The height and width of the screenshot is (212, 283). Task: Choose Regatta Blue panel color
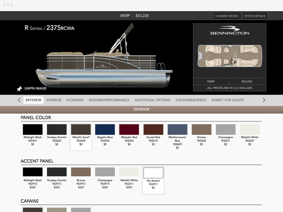pyautogui.click(x=105, y=130)
